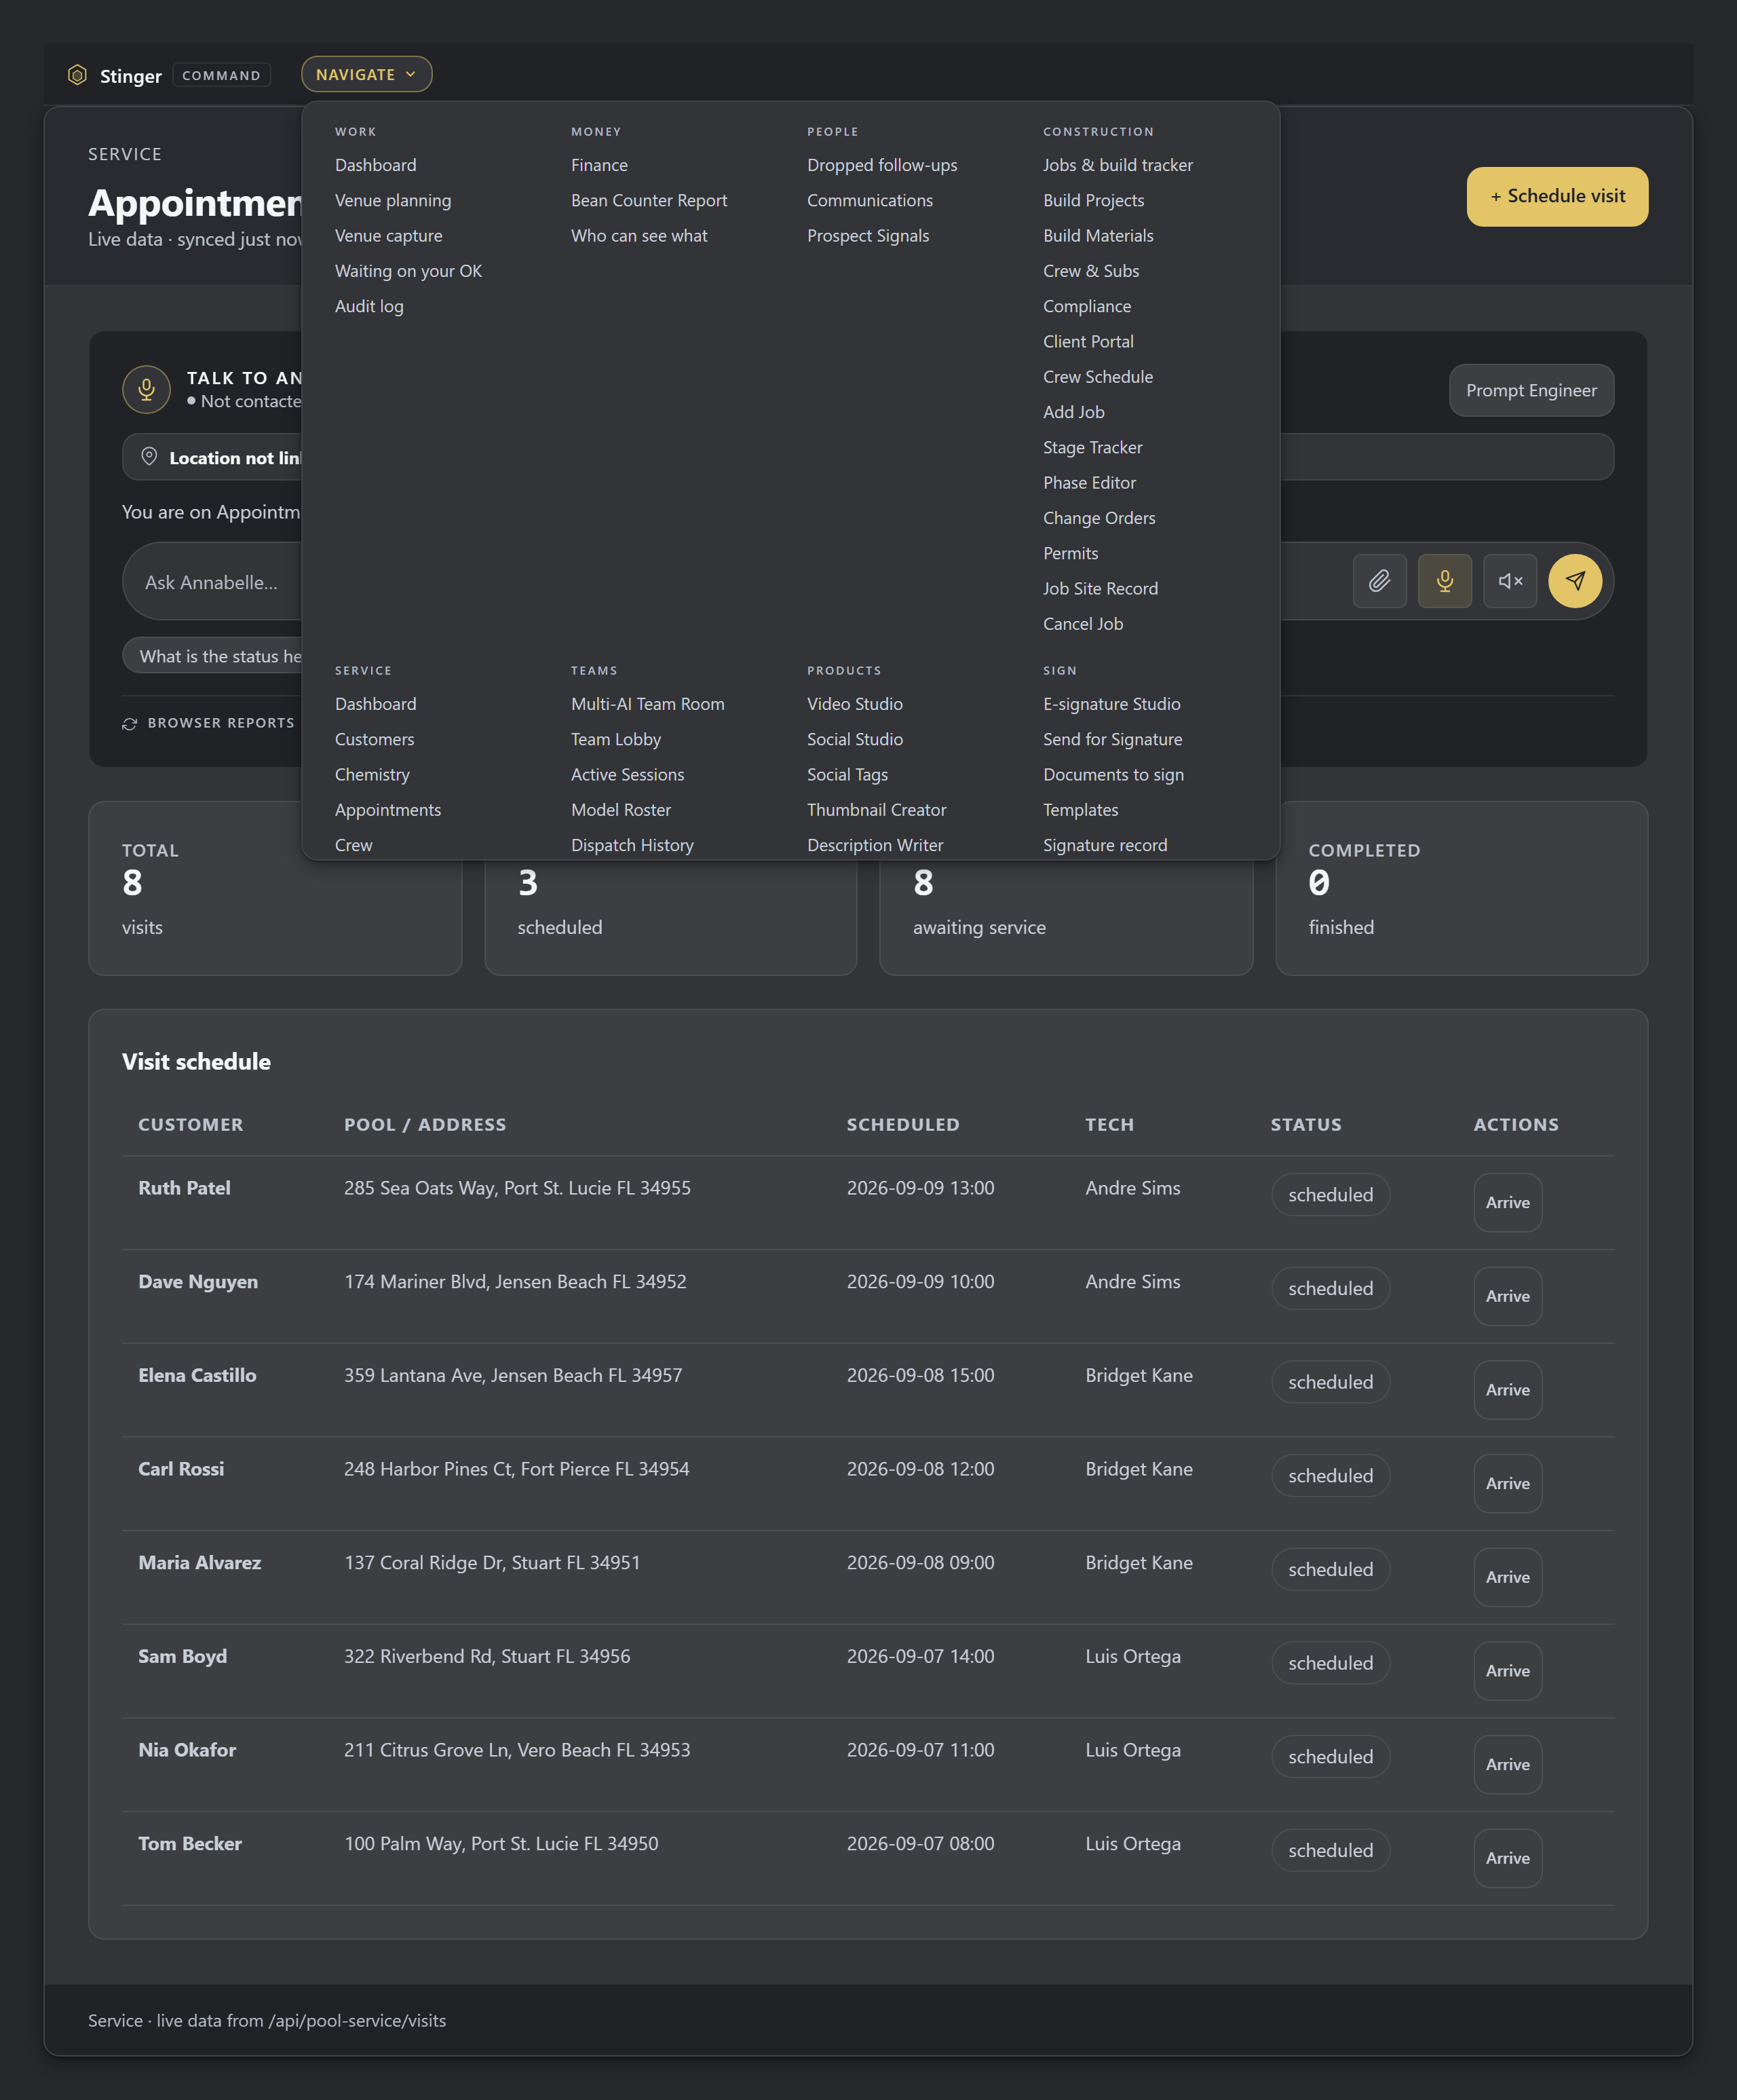Select Cancel Job menu entry
The image size is (1737, 2100).
[1082, 624]
